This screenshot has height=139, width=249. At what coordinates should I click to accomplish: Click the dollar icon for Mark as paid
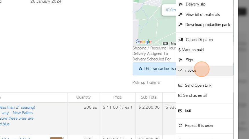point(180,50)
